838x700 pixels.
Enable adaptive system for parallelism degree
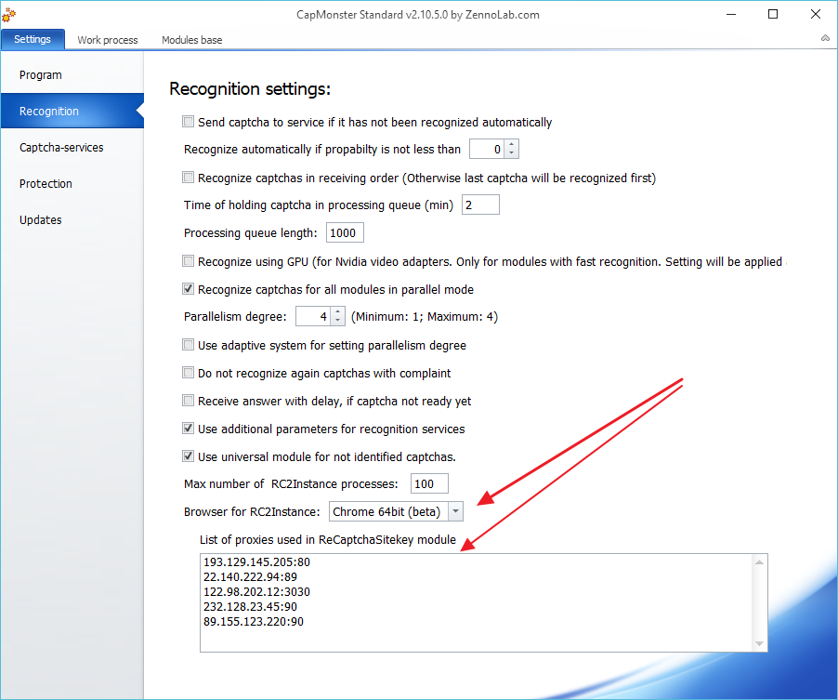pyautogui.click(x=188, y=344)
